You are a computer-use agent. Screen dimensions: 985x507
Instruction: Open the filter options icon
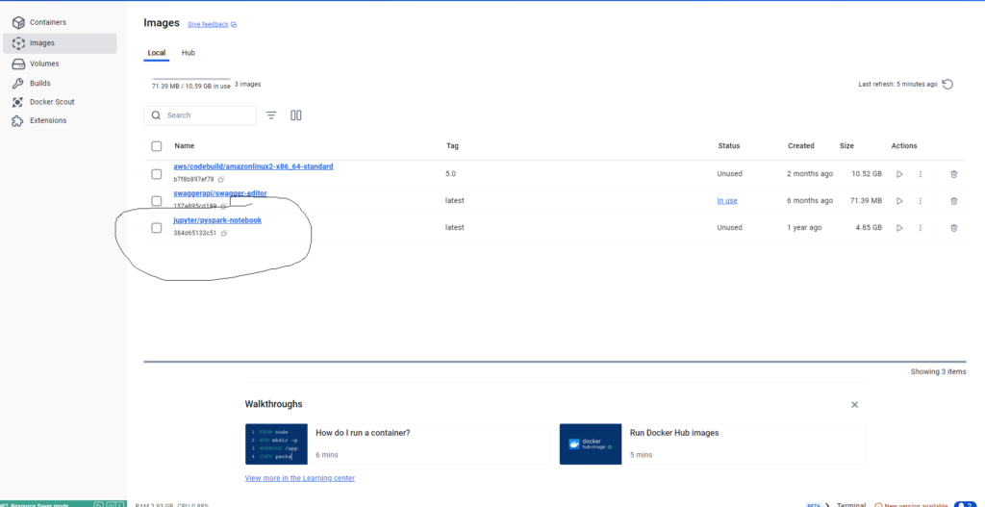click(x=270, y=115)
